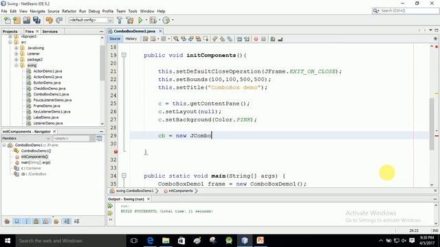Open the Windows Store taskbar icon
The width and height of the screenshot is (440, 247).
coord(181,241)
